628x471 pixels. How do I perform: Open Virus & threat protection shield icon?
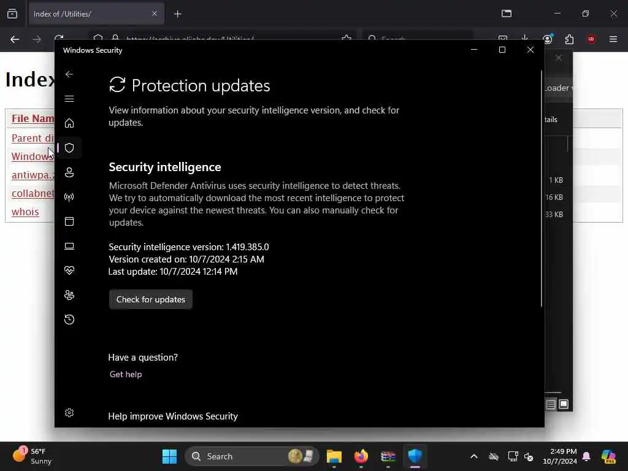click(69, 148)
